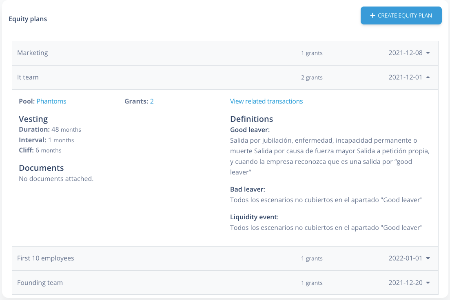Image resolution: width=450 pixels, height=300 pixels.
Task: Expand the First 10 employees arrow
Action: point(428,258)
